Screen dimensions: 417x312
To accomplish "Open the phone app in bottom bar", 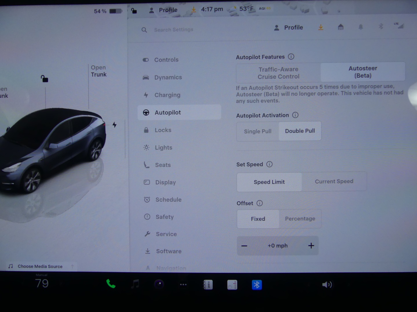I will pos(111,284).
